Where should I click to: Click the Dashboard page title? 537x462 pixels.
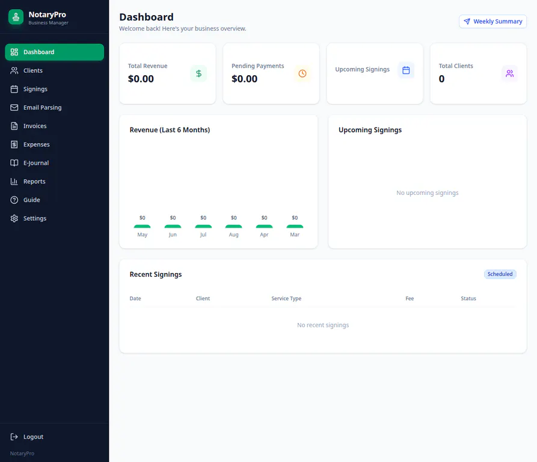(x=146, y=17)
